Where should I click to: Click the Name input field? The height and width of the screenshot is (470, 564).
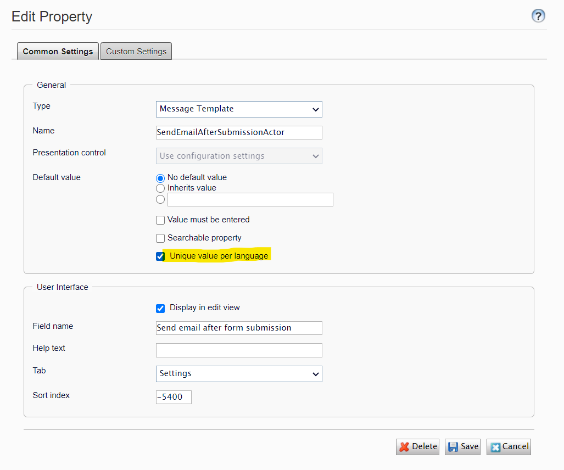(239, 132)
